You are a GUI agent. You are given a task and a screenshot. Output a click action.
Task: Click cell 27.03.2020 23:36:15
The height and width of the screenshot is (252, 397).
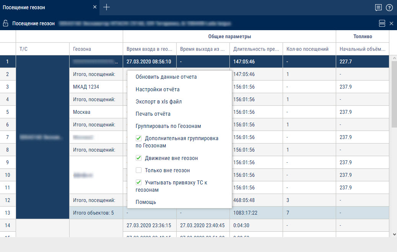tap(150, 225)
